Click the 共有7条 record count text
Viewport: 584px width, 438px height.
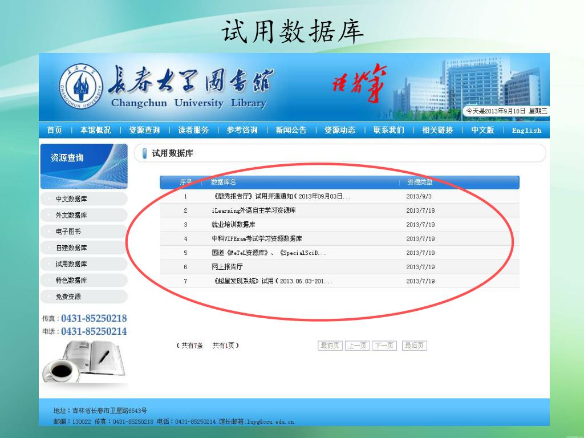192,346
